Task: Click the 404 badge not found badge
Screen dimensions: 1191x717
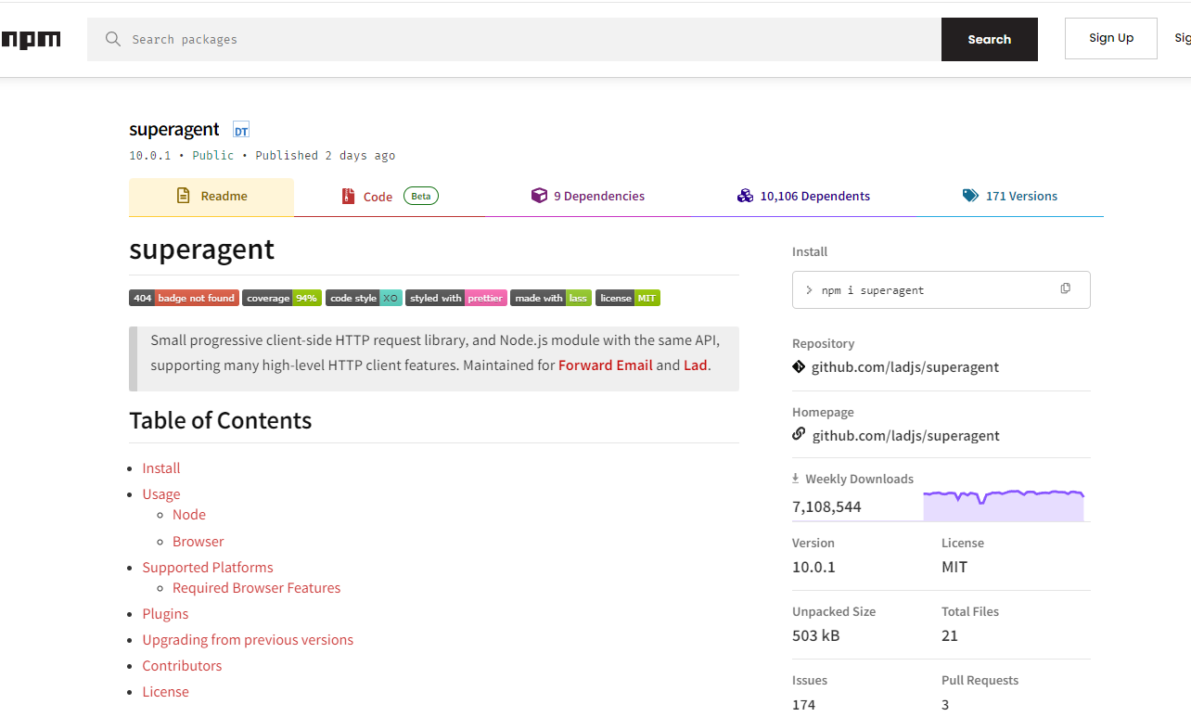Action: coord(184,298)
